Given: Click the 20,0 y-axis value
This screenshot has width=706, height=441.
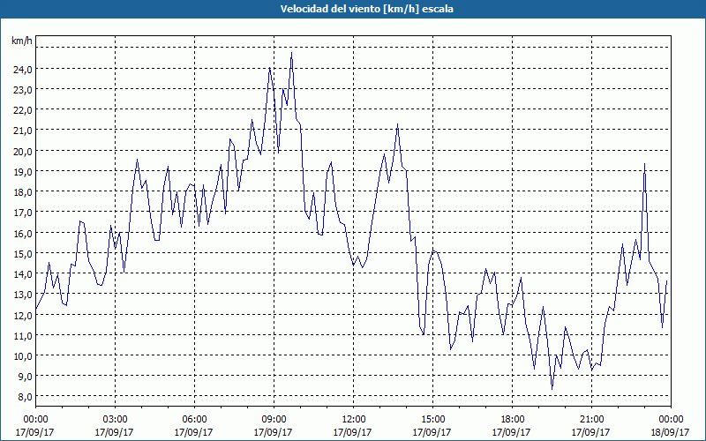Looking at the screenshot, I should [23, 151].
